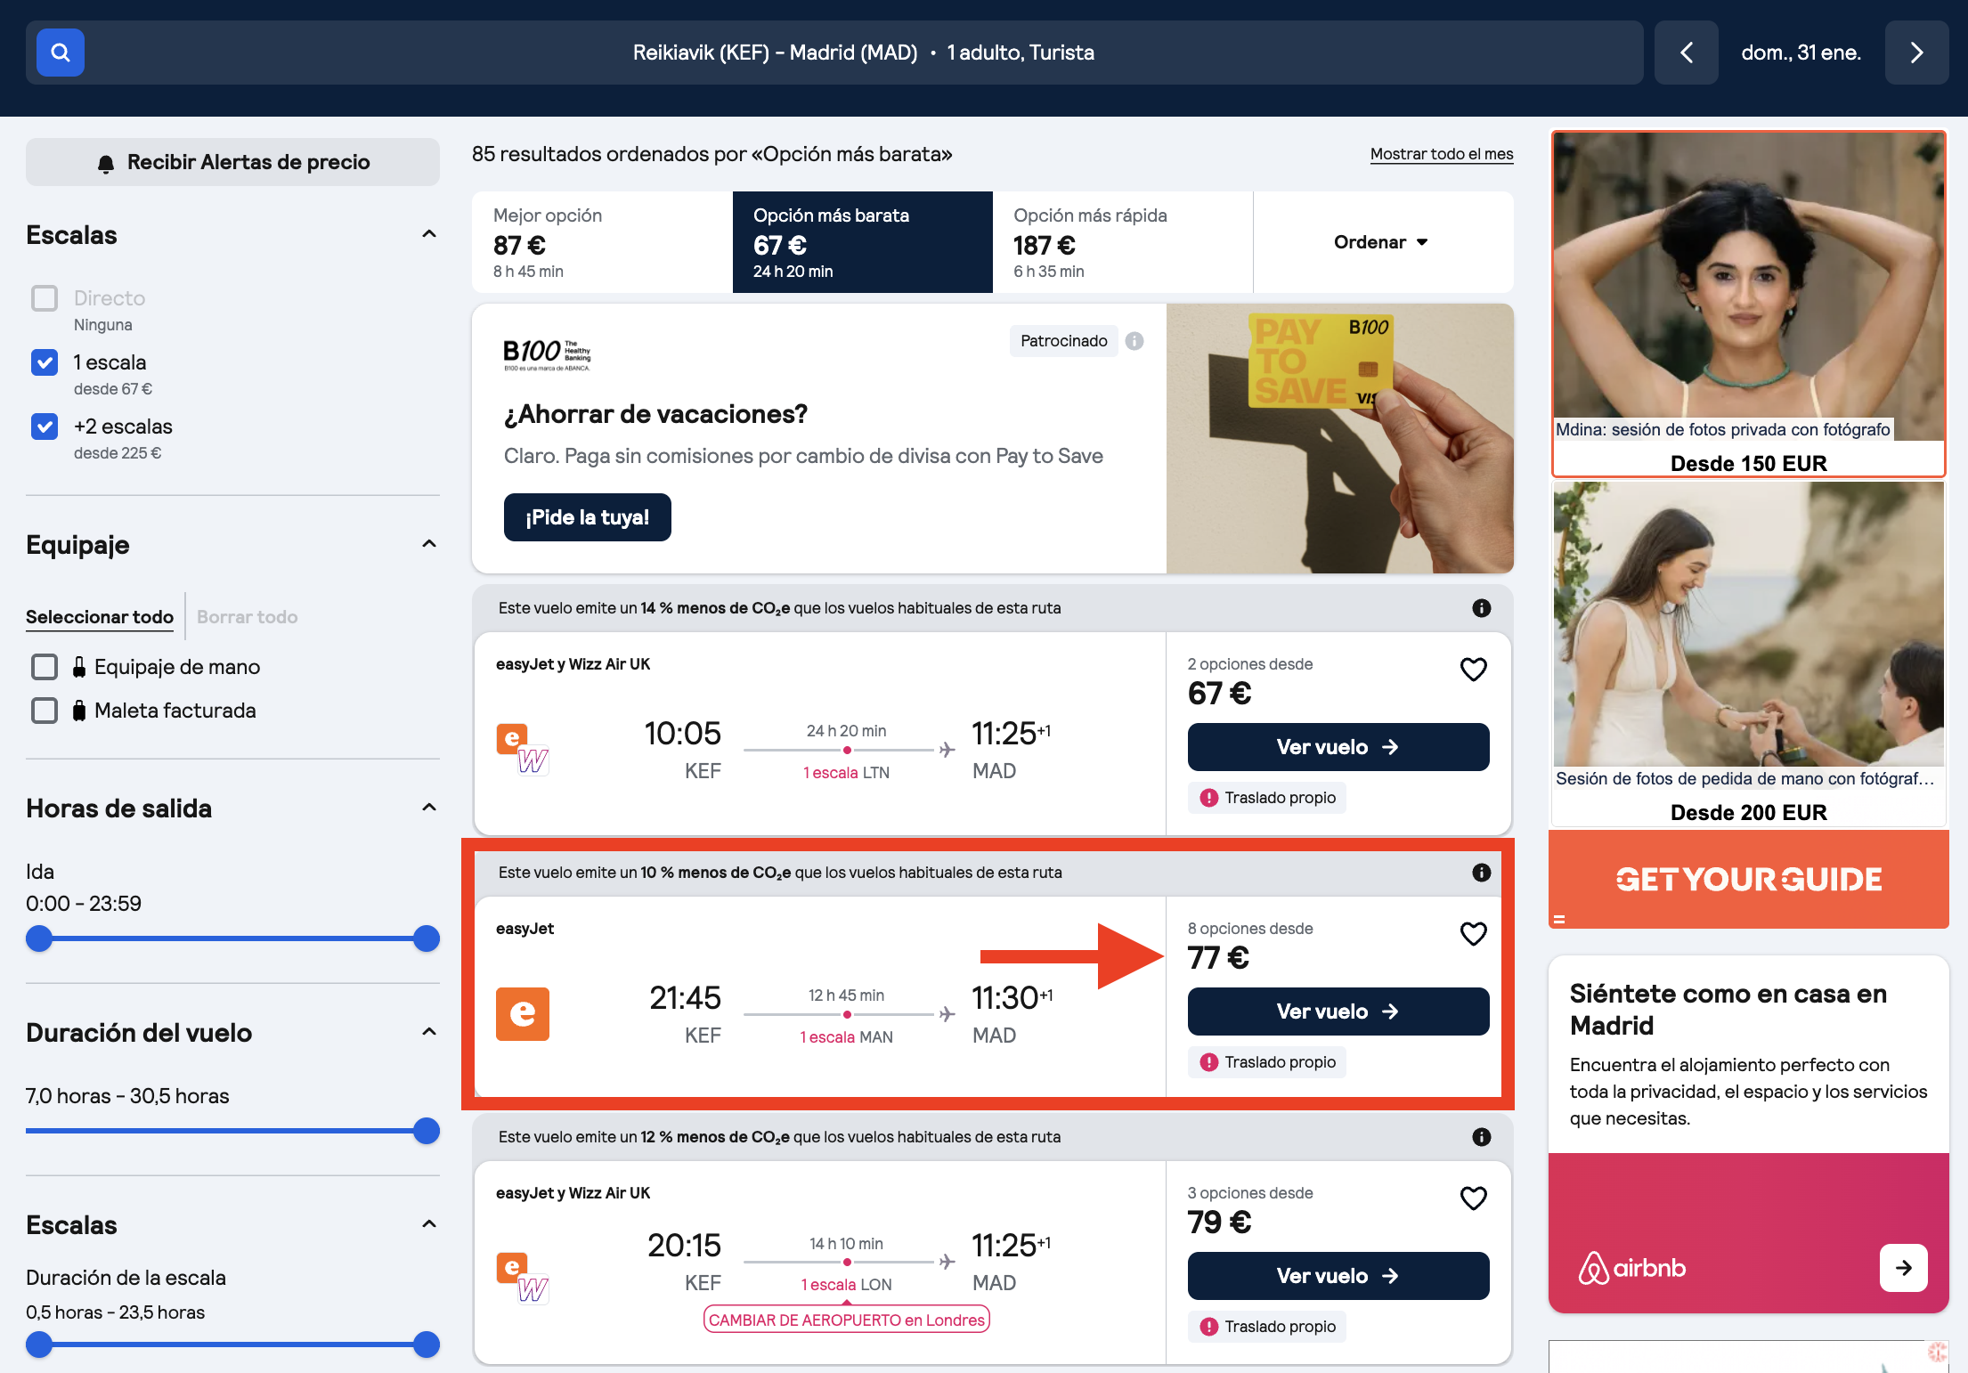Save the 79 € flight with heart icon

tap(1473, 1198)
